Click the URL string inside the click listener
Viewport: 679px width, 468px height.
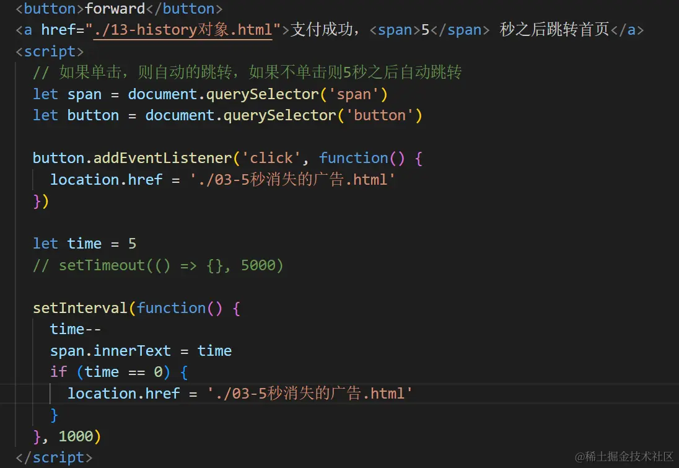(x=292, y=179)
